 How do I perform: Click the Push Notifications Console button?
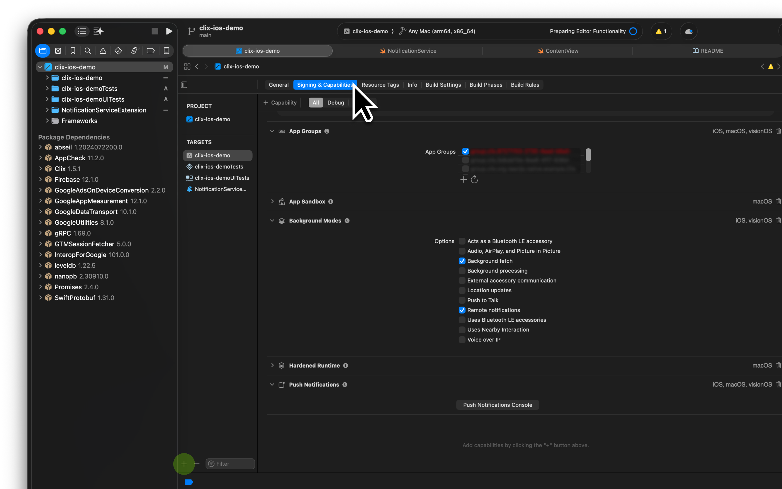pyautogui.click(x=497, y=405)
